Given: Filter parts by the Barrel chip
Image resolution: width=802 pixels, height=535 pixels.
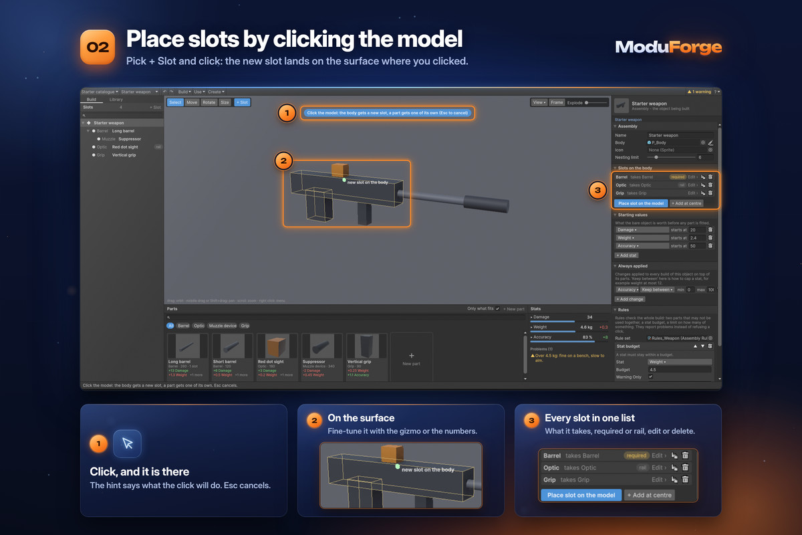Looking at the screenshot, I should click(x=183, y=326).
